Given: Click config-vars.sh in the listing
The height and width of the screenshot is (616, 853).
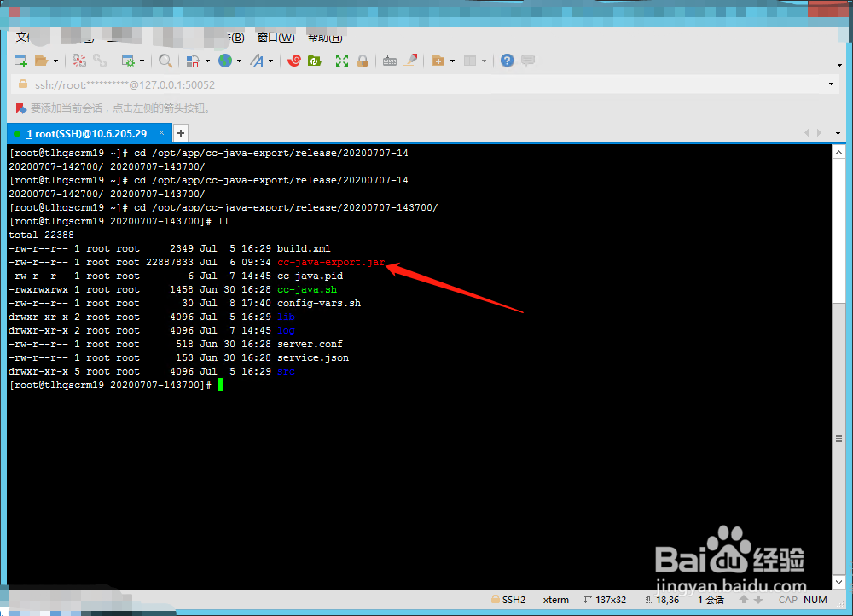Looking at the screenshot, I should click(x=319, y=303).
